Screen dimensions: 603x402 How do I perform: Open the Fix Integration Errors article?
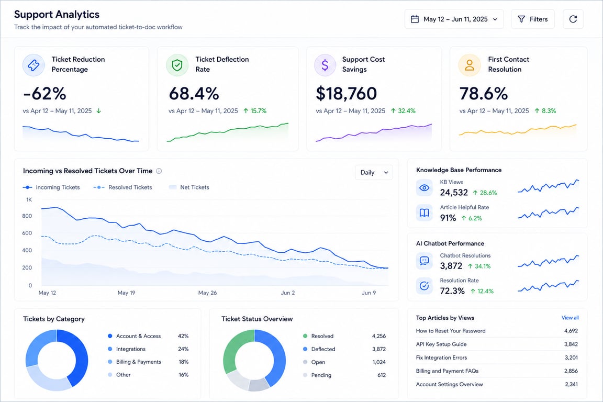pyautogui.click(x=497, y=358)
